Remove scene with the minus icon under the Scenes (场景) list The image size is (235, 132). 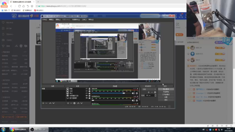(x=46, y=103)
